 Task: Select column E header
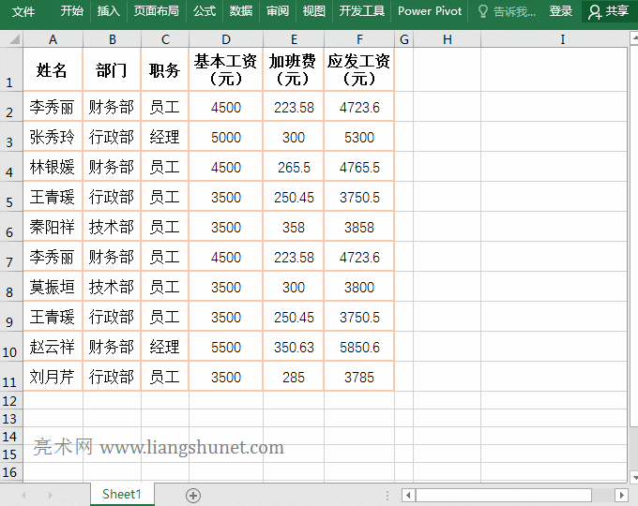click(x=294, y=39)
